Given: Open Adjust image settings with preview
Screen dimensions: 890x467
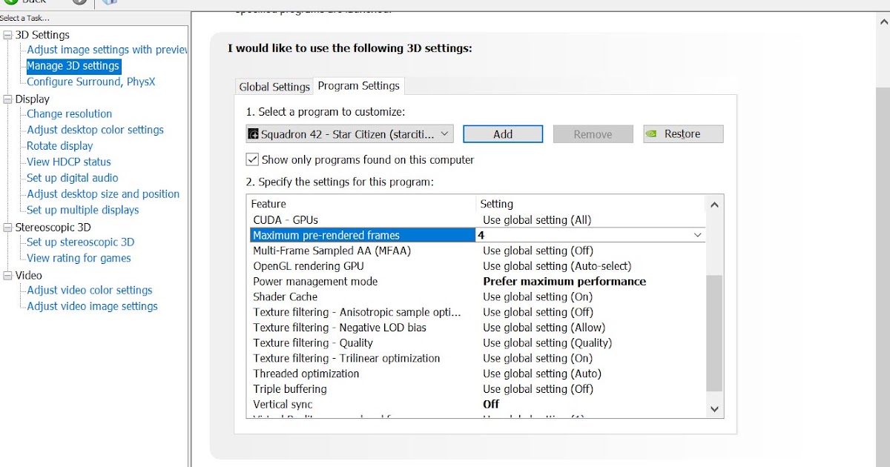Looking at the screenshot, I should pyautogui.click(x=107, y=50).
